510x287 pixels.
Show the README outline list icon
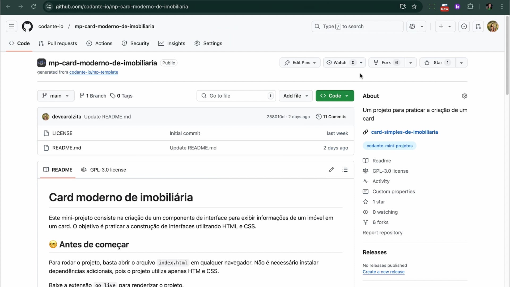(x=345, y=170)
